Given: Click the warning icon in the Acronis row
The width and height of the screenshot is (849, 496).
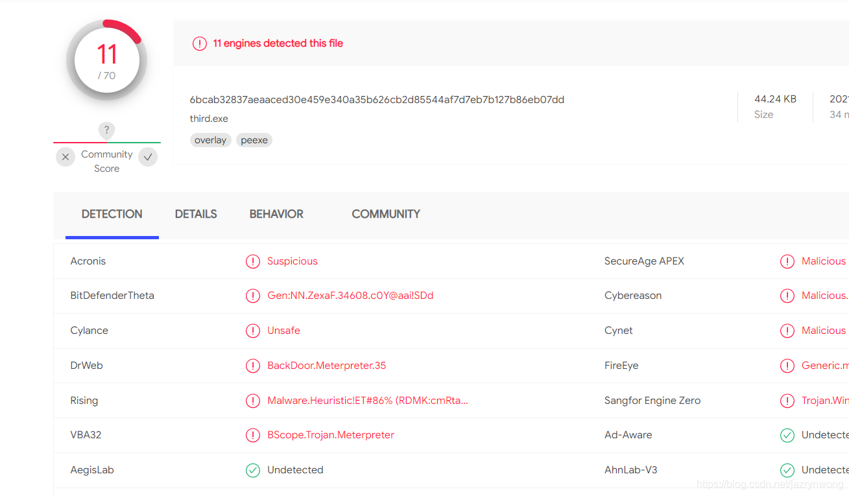Looking at the screenshot, I should (253, 261).
